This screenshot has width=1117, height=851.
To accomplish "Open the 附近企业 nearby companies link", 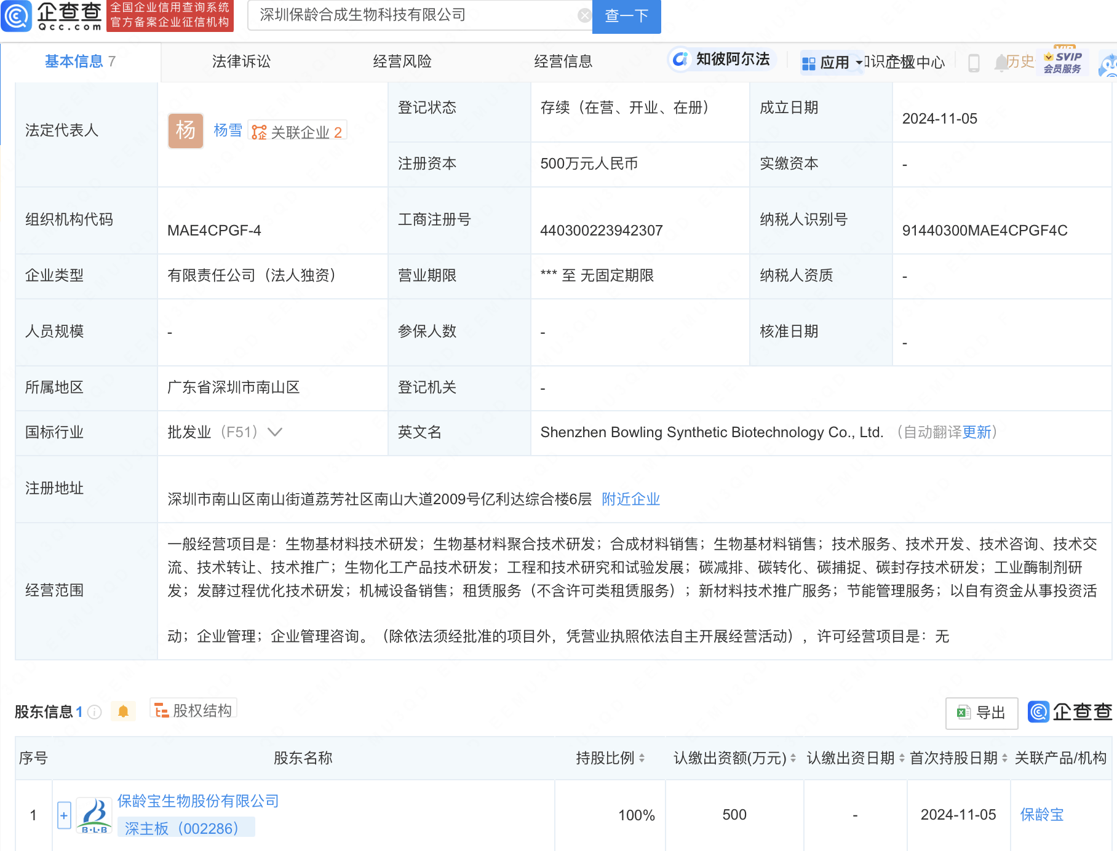I will pos(630,499).
